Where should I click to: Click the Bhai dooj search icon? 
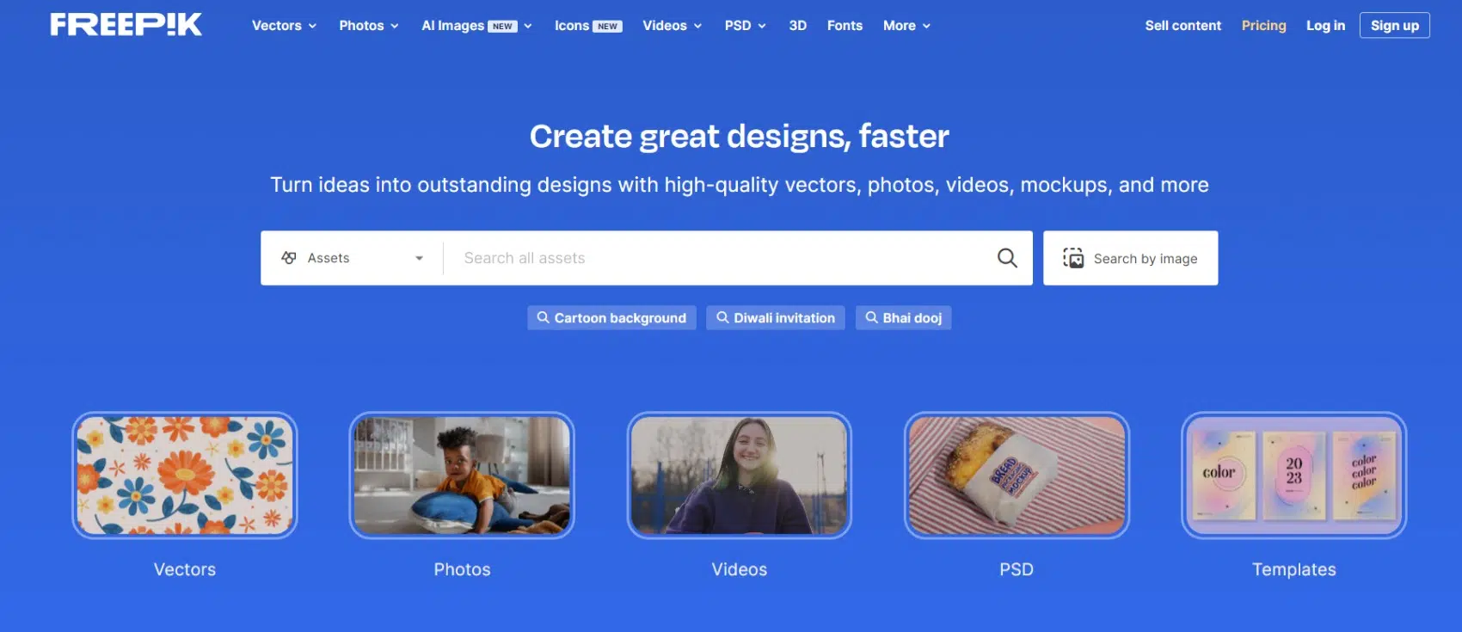872,317
